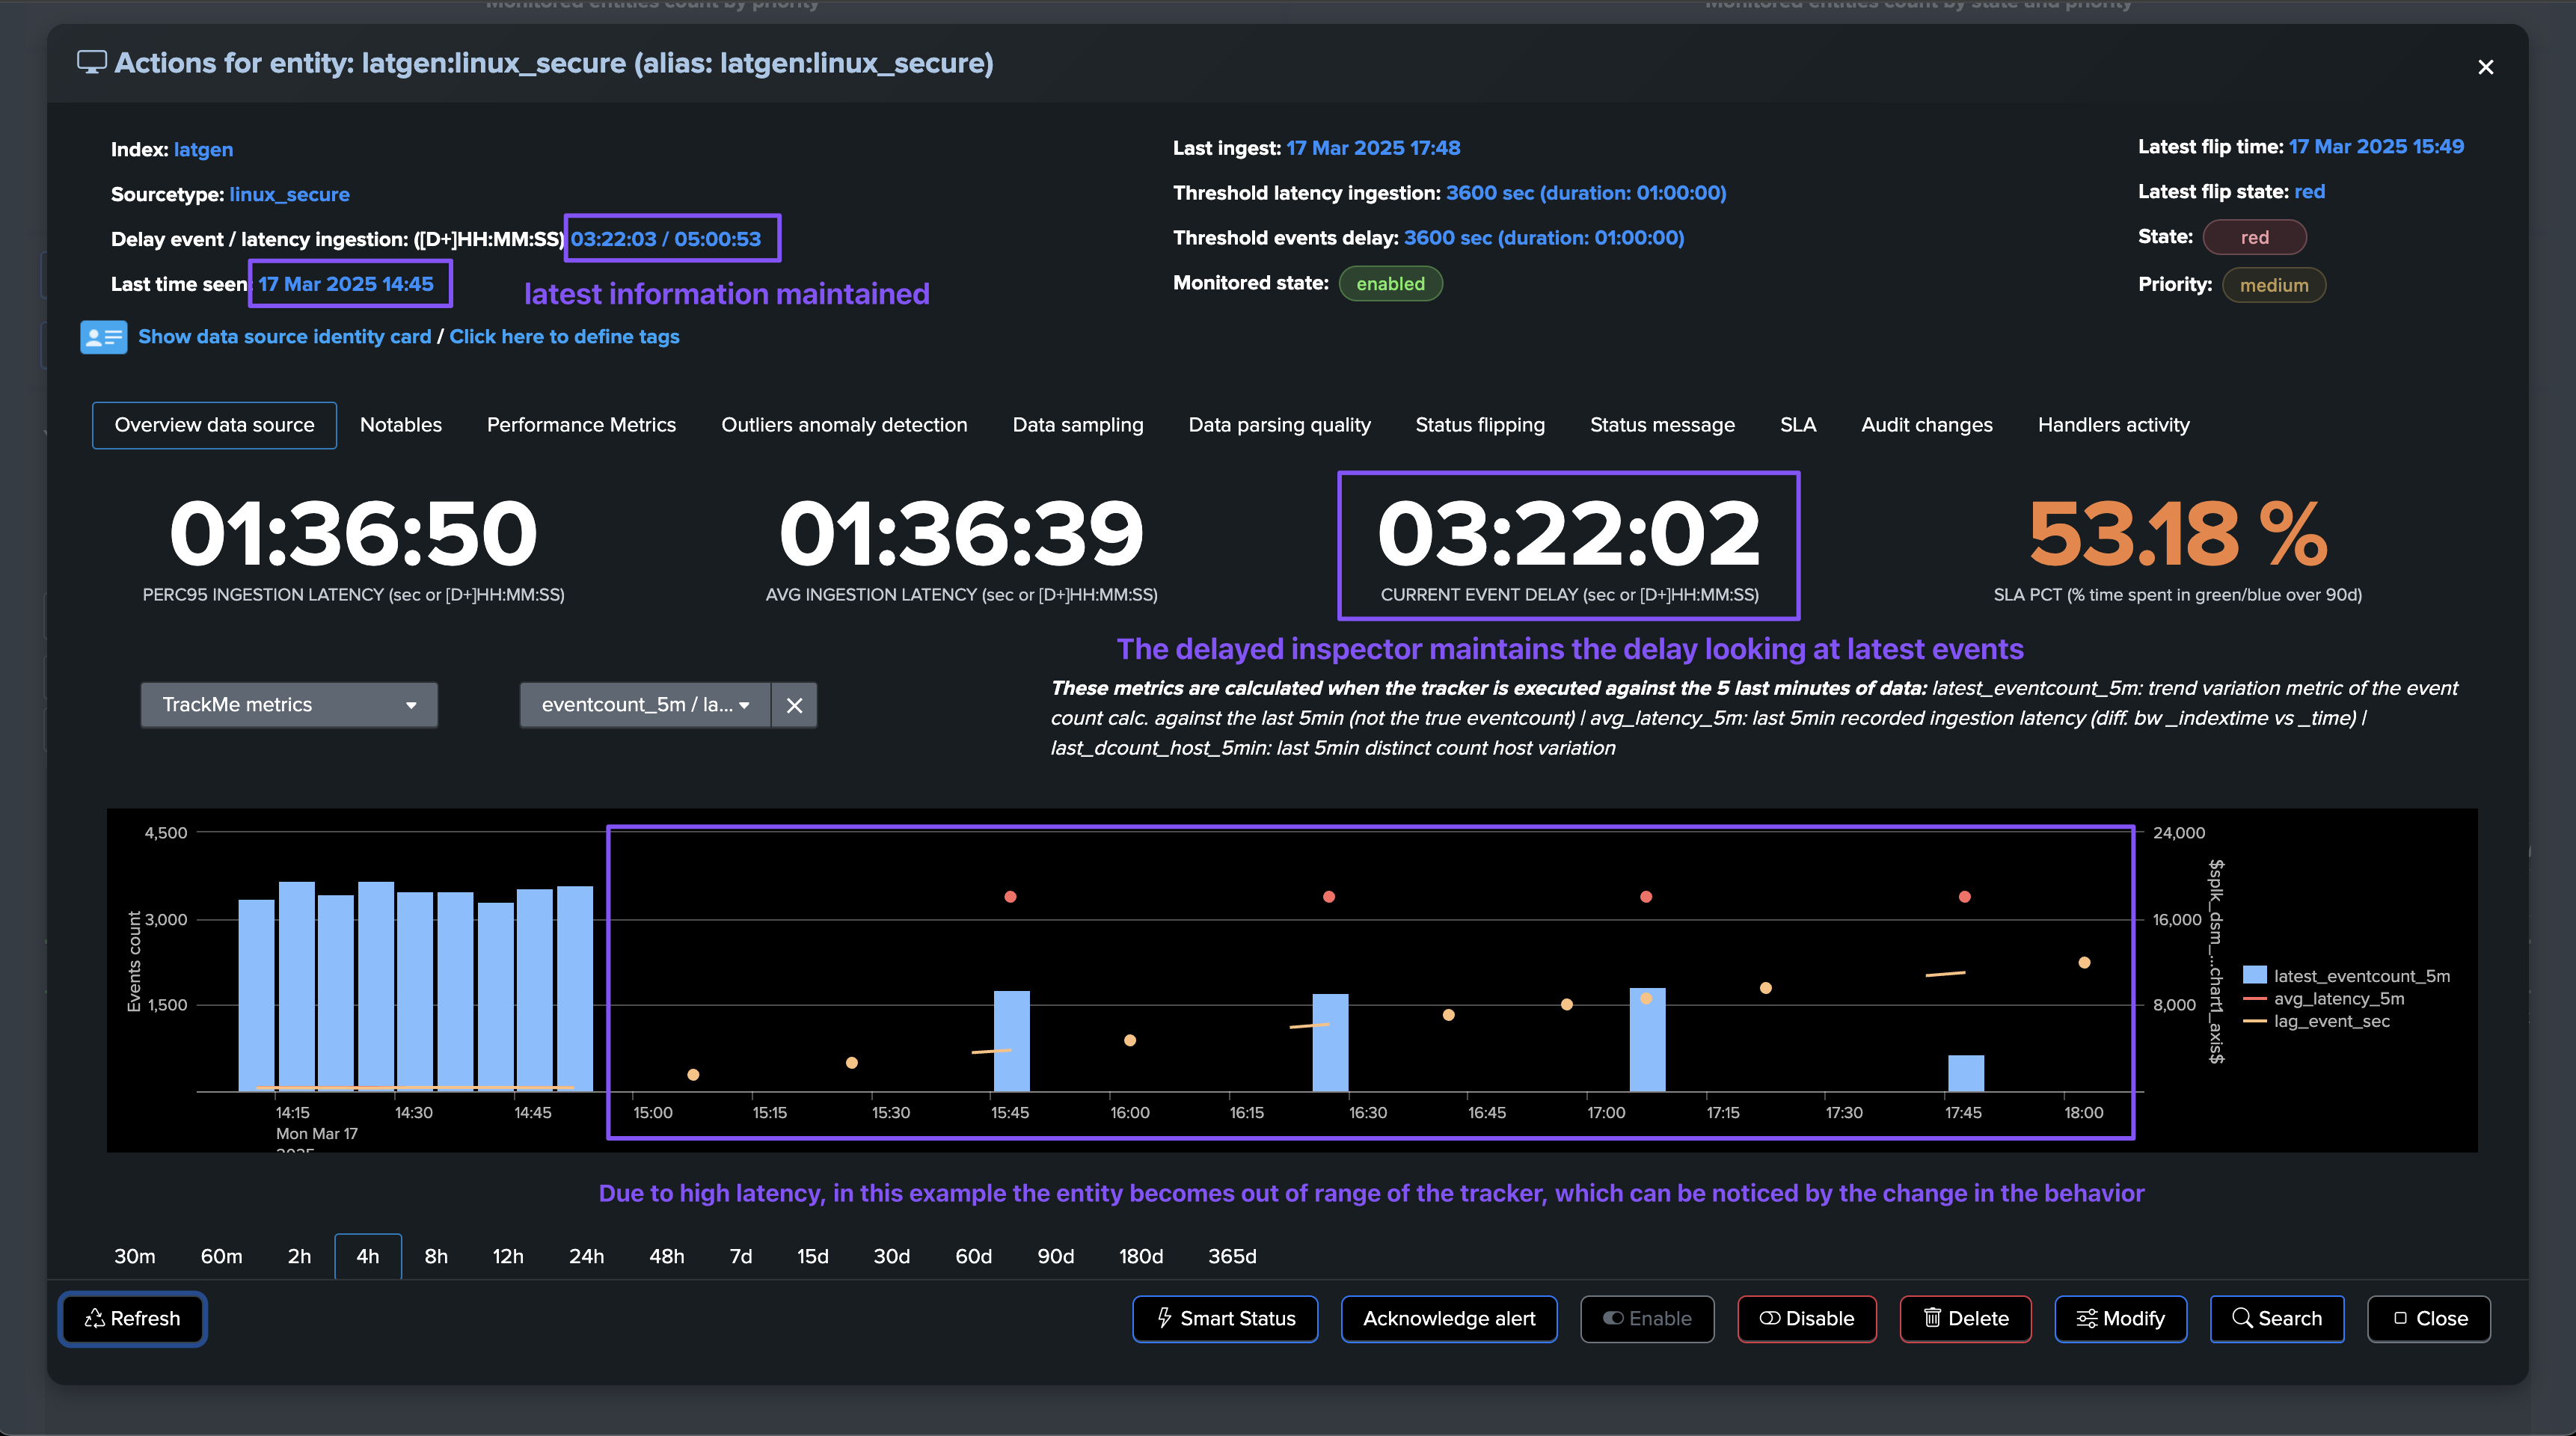Viewport: 2576px width, 1436px height.
Task: Toggle lag_event_sec legend color swatch
Action: [2254, 1021]
